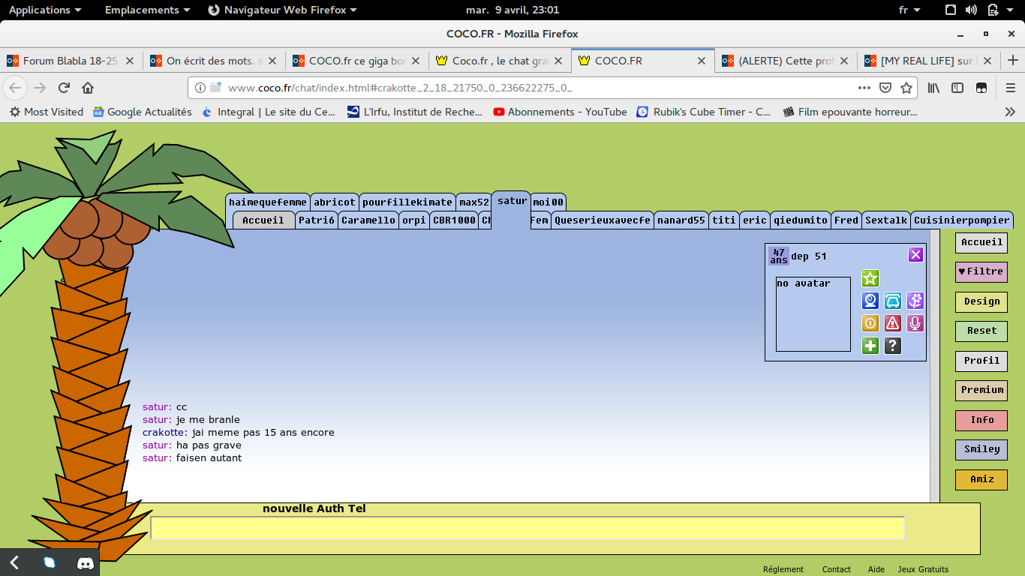This screenshot has width=1025, height=576.
Task: Open the Forum Blabla 18-25 browser tab
Action: point(71,61)
